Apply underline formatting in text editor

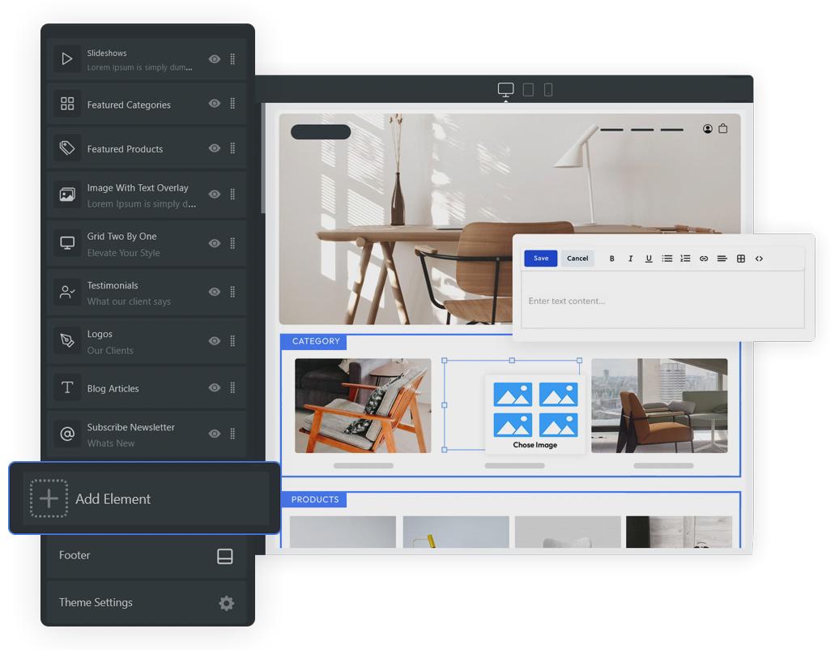(649, 259)
